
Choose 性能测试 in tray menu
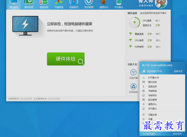162,96
